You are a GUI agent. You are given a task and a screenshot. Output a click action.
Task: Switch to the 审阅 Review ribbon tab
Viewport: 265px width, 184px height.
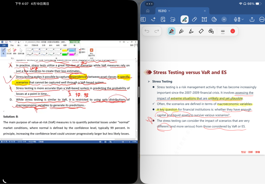(58, 45)
